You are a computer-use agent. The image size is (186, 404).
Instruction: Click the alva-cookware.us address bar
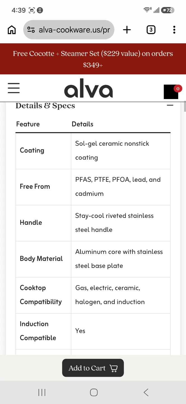(69, 30)
